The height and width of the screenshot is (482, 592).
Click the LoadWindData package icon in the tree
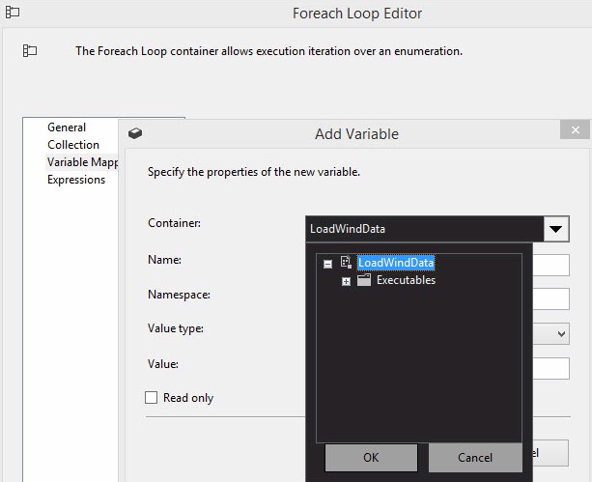click(347, 263)
